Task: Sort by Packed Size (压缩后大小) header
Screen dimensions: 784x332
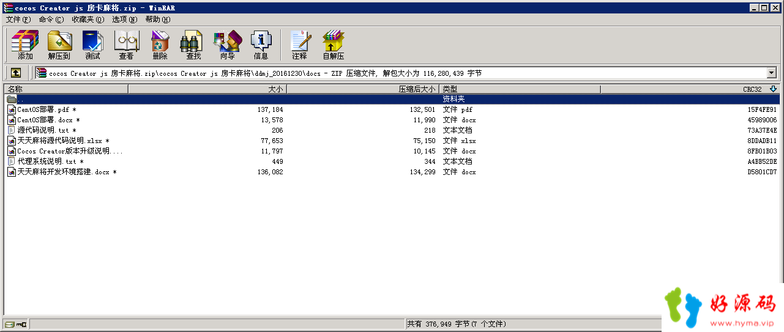Action: click(x=363, y=89)
